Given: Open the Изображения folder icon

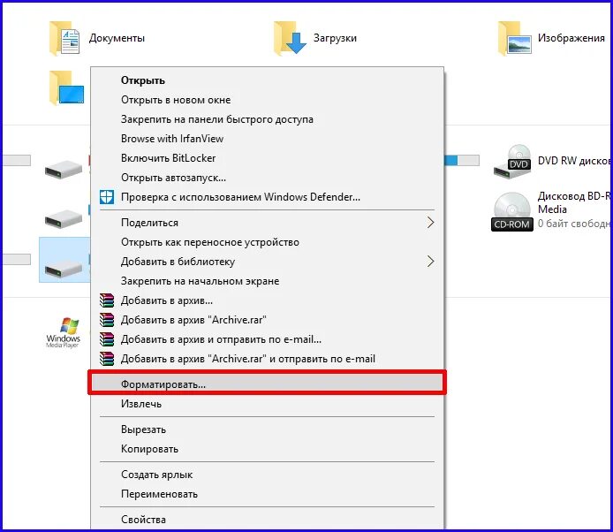Looking at the screenshot, I should coord(514,39).
